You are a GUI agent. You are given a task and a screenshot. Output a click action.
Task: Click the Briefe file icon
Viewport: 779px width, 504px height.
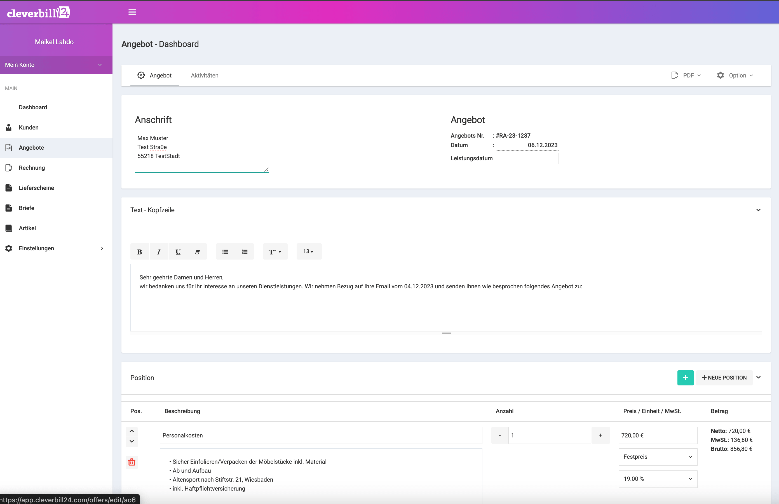click(x=9, y=208)
